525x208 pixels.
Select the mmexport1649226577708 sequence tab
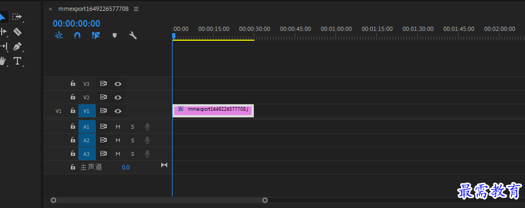pyautogui.click(x=94, y=9)
